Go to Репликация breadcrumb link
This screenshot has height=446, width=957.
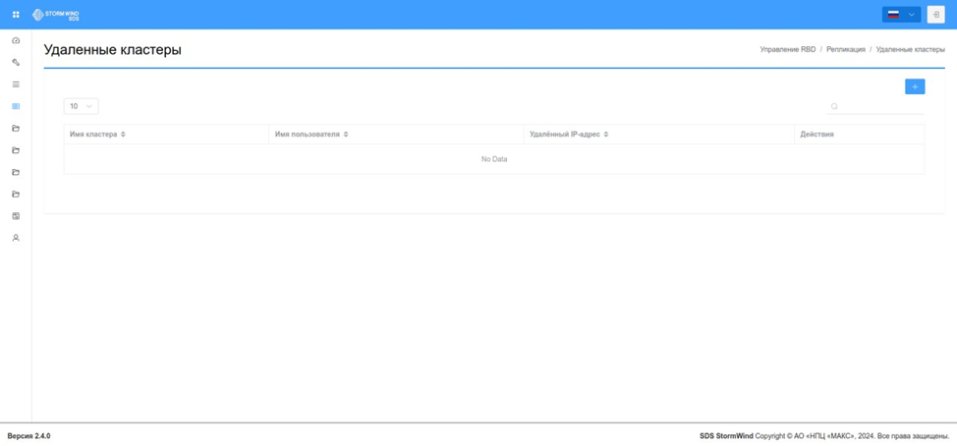pyautogui.click(x=846, y=49)
